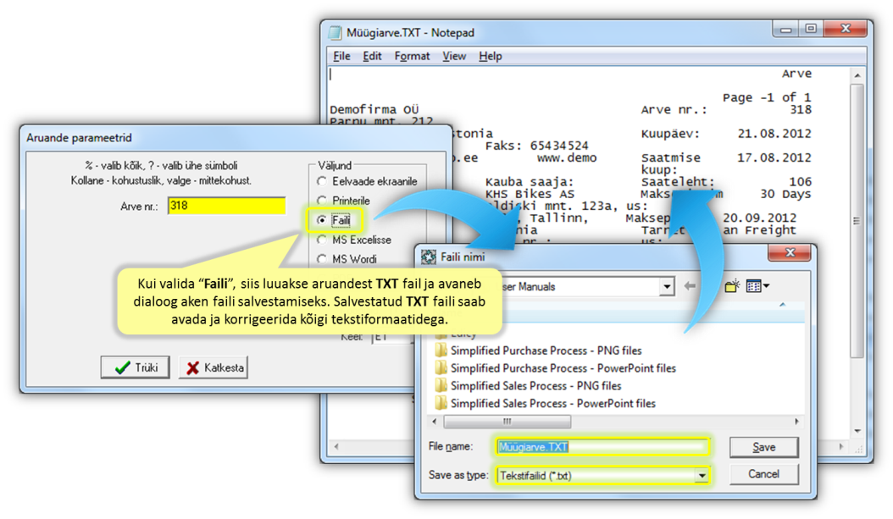Screen dimensions: 893x519
Task: Select folder 'Simplified Purchase Process - PowerPoint files'
Action: (555, 368)
